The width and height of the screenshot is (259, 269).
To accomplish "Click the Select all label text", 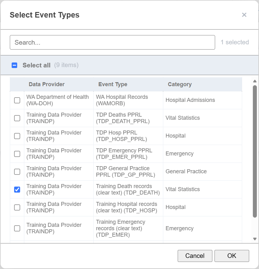I will [x=37, y=65].
